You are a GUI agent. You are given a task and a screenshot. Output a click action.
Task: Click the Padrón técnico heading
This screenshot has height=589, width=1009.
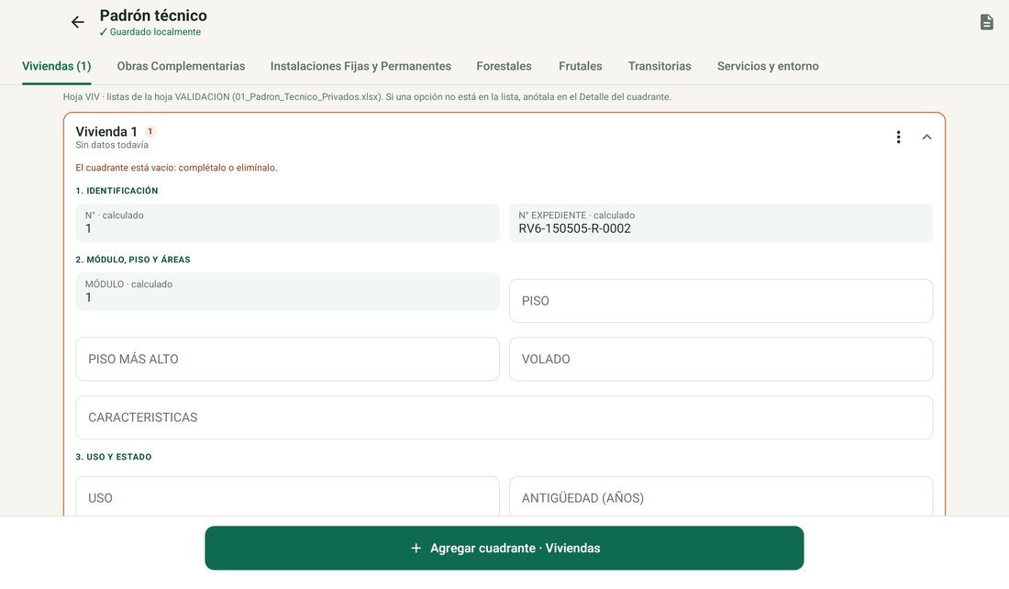click(153, 16)
